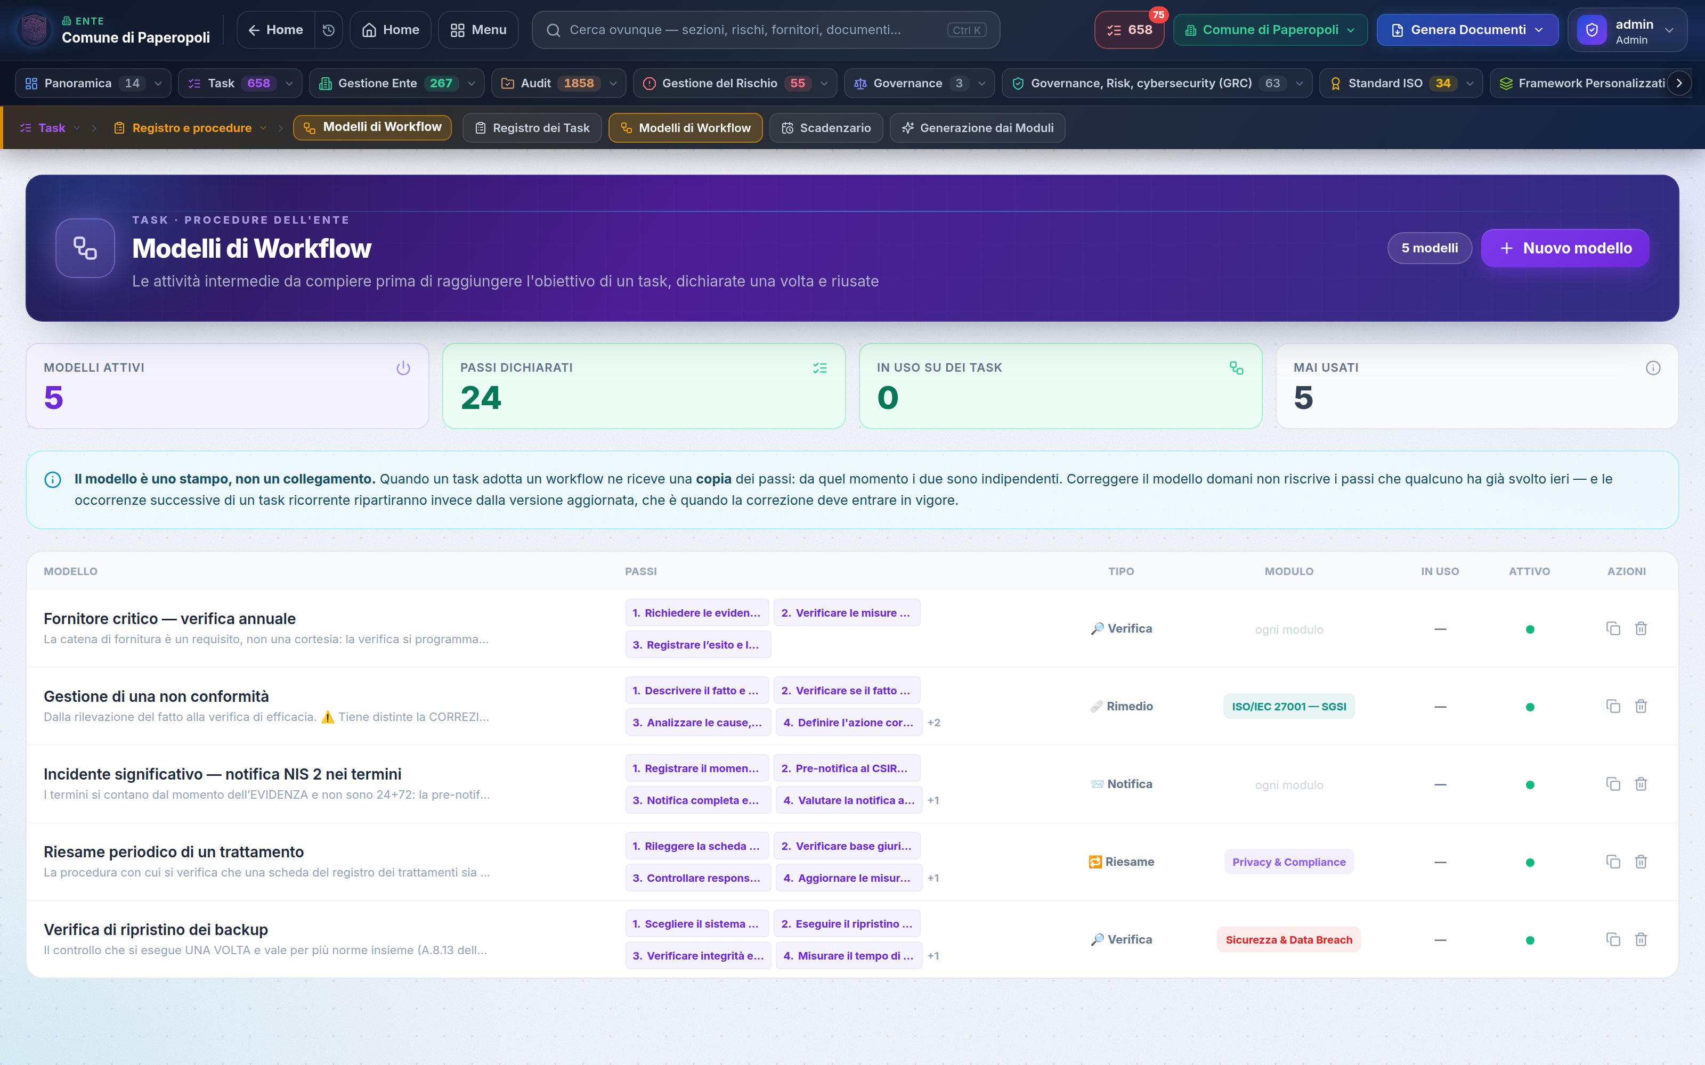
Task: Click the '2. Pre-notifica al CSIR…' step chip
Action: pos(846,768)
